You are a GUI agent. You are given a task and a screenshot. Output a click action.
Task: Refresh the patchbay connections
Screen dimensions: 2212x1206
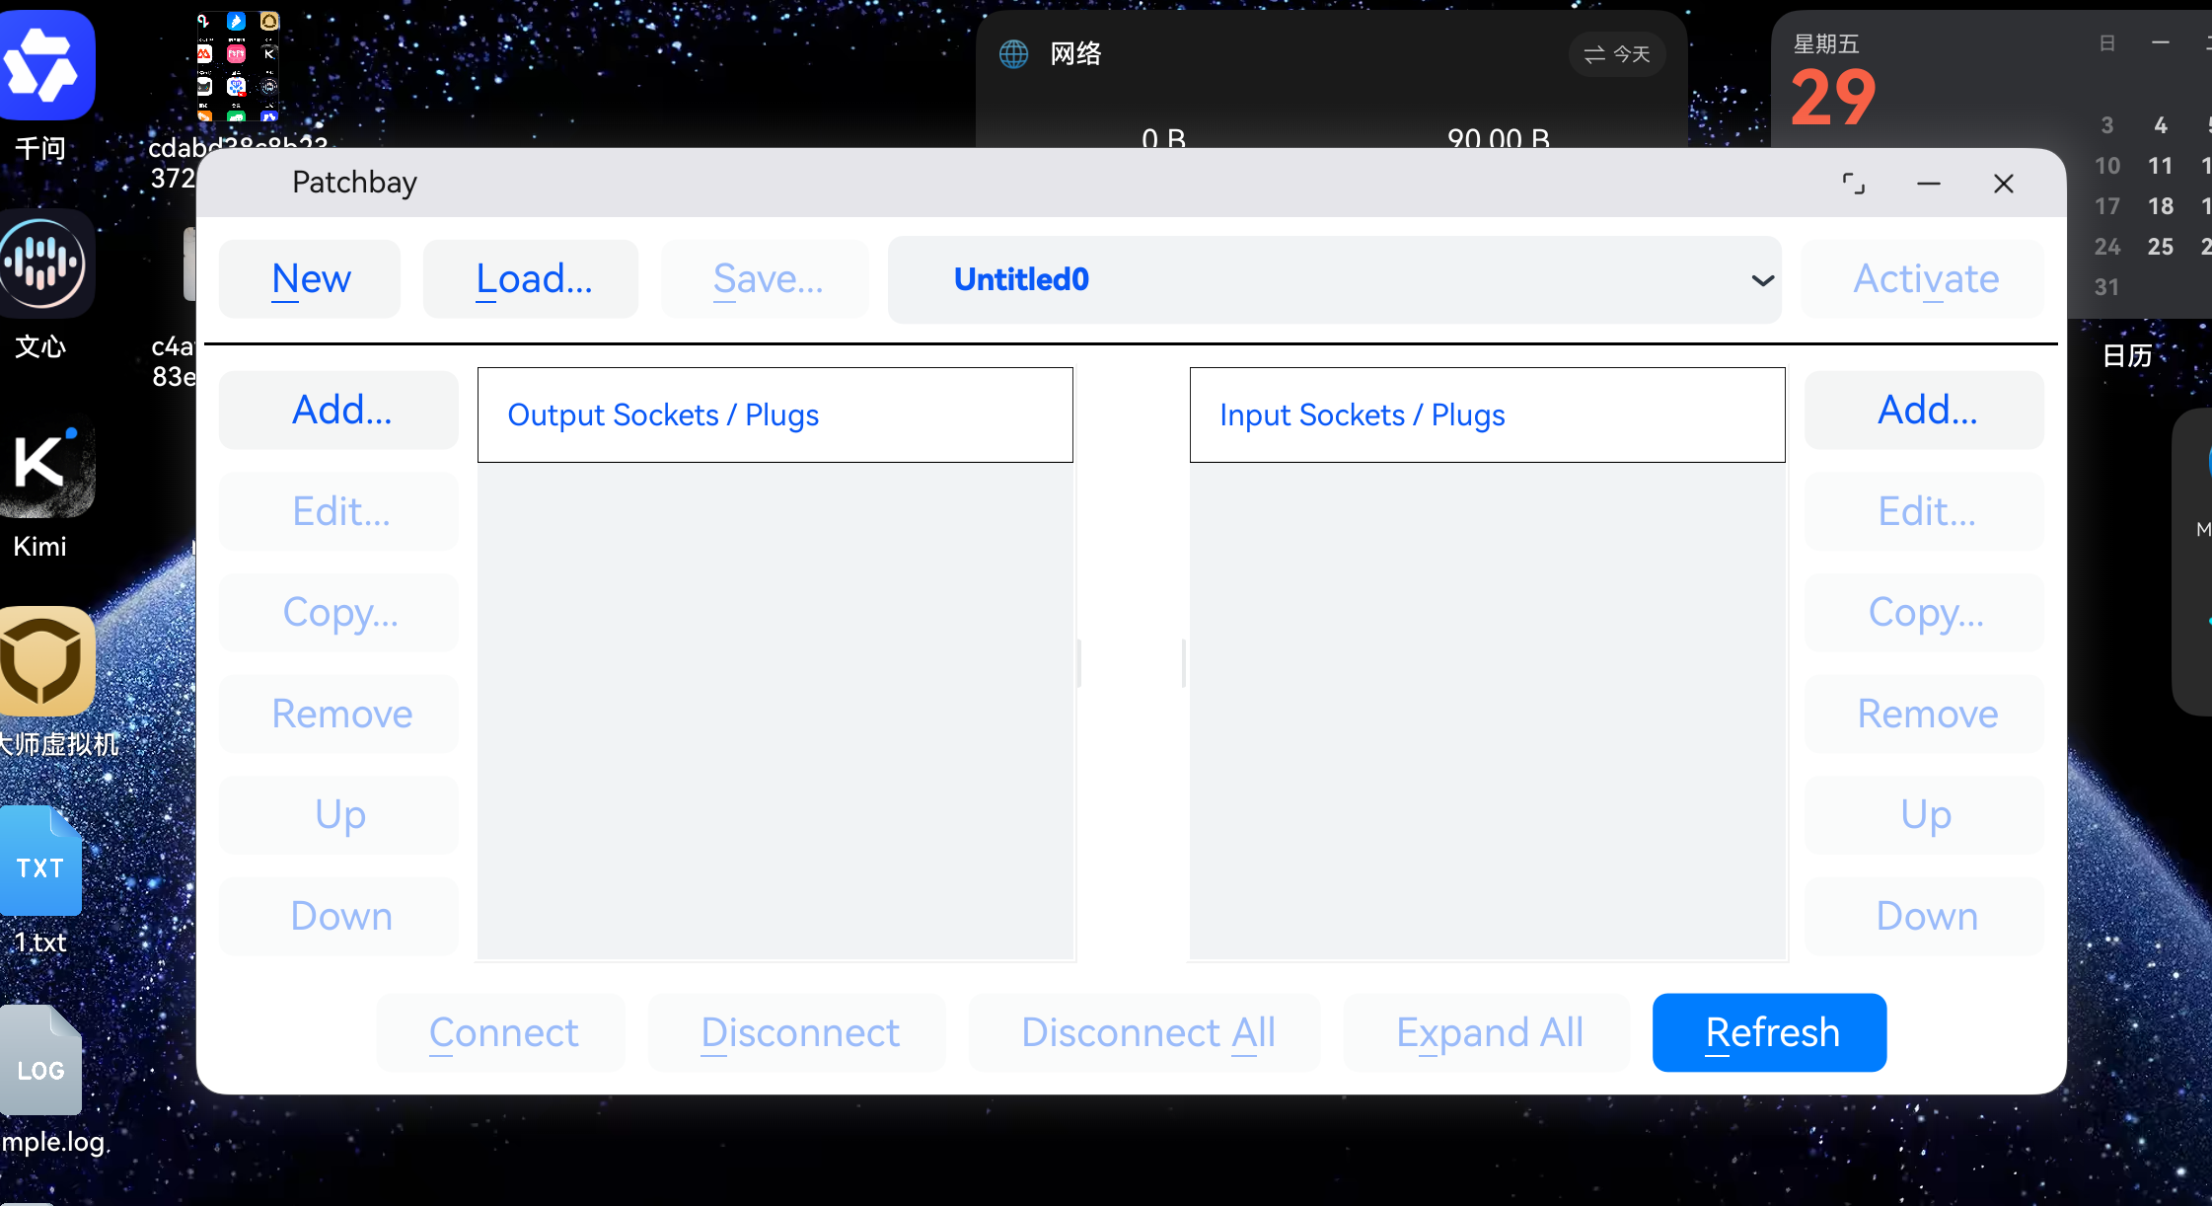(1770, 1032)
